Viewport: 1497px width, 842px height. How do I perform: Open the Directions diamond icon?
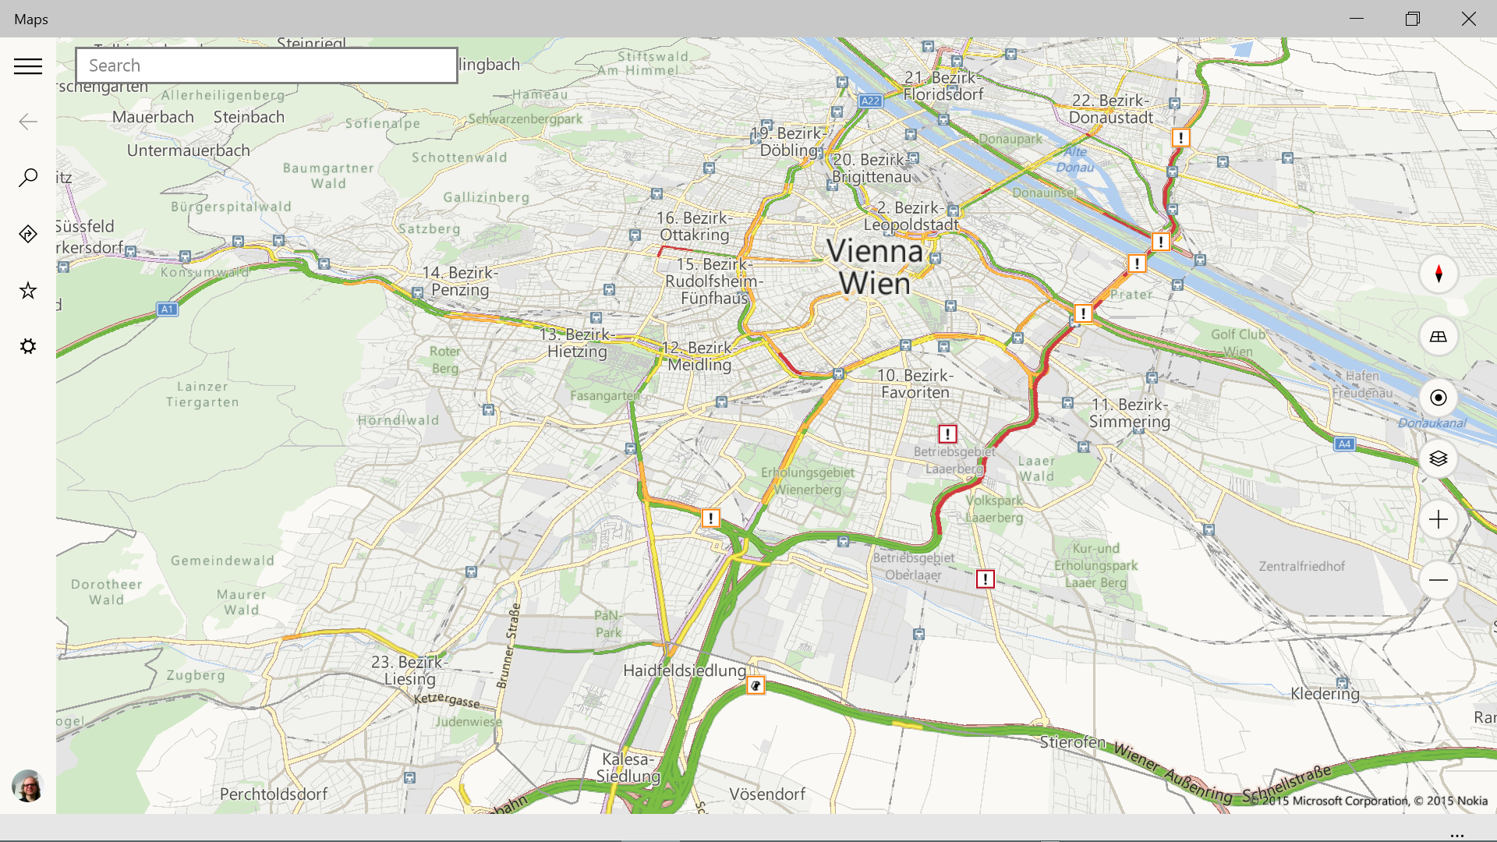[x=28, y=234]
